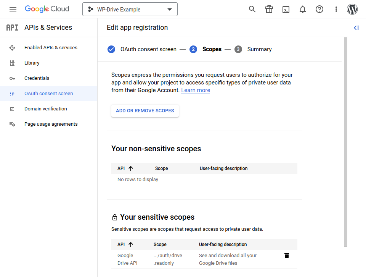Image resolution: width=366 pixels, height=277 pixels.
Task: Collapse the panel with double chevron
Action: click(356, 28)
